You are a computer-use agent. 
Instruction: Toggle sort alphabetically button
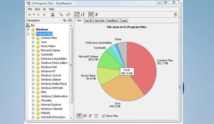83,15
